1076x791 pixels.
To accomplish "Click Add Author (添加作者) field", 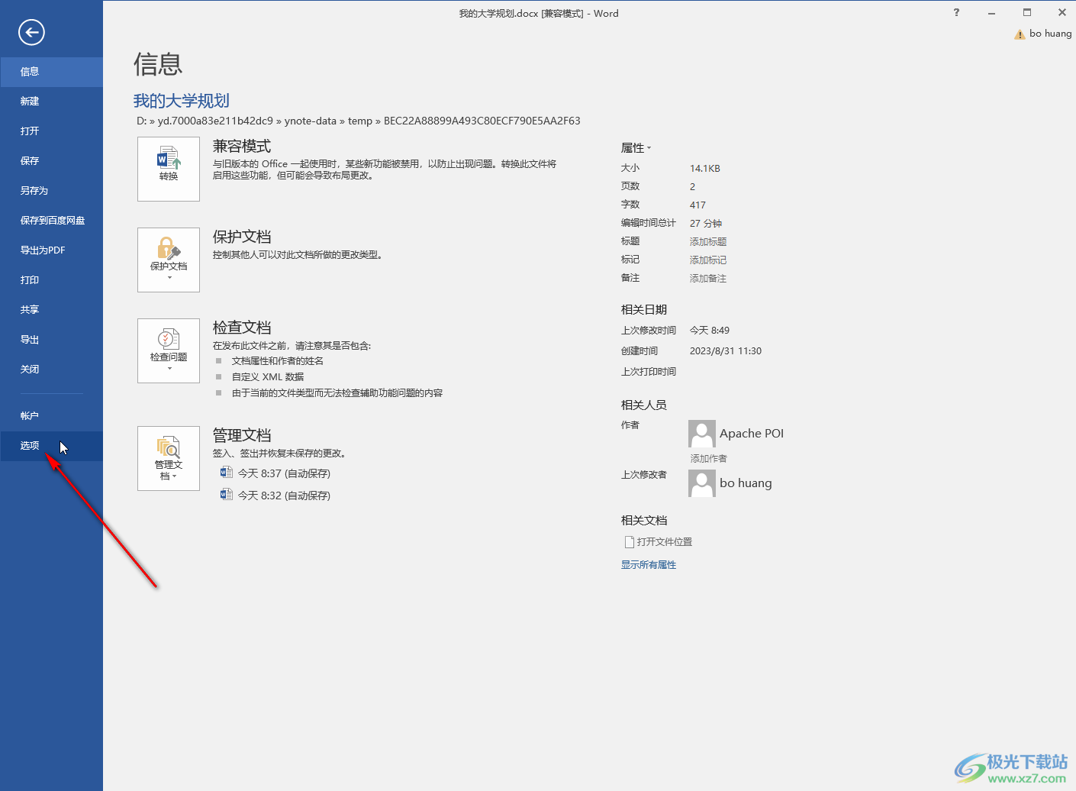I will (709, 459).
